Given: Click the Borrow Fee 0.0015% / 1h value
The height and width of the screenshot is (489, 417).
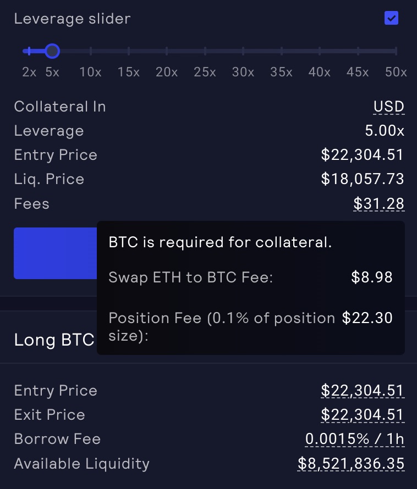Looking at the screenshot, I should (x=355, y=439).
